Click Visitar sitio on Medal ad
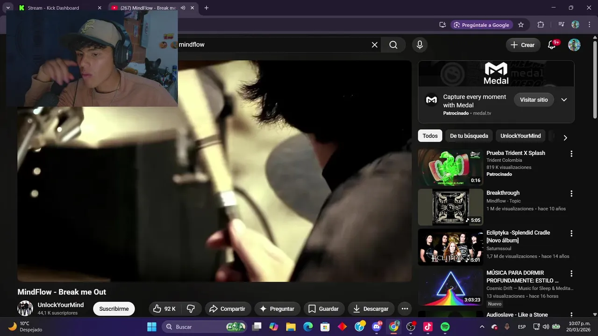The width and height of the screenshot is (598, 336). (x=534, y=100)
